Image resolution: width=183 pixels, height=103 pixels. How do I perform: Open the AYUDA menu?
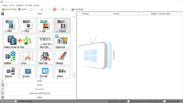36,5
